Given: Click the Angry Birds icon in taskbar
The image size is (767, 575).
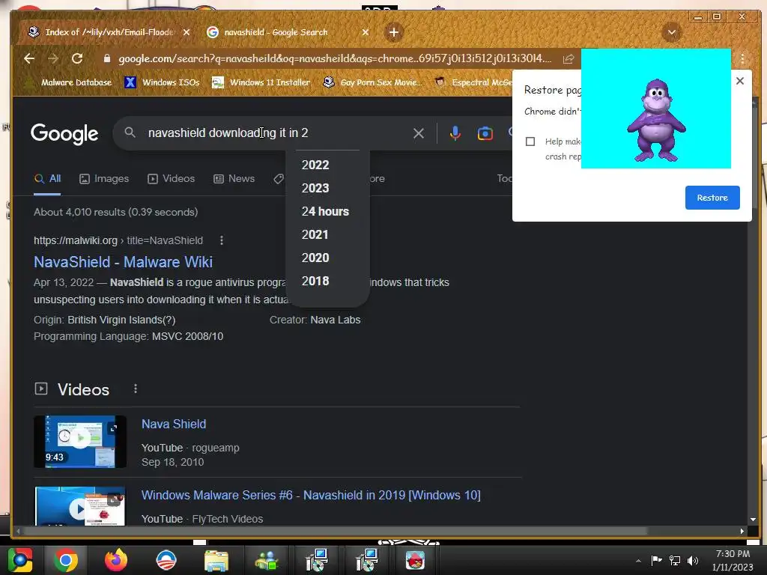Looking at the screenshot, I should (415, 560).
